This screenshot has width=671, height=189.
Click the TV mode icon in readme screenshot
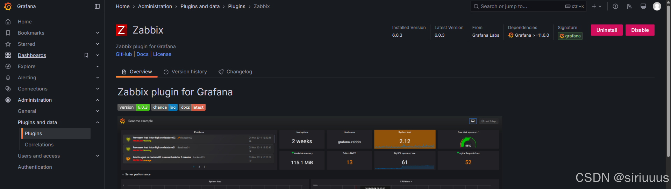tap(473, 121)
